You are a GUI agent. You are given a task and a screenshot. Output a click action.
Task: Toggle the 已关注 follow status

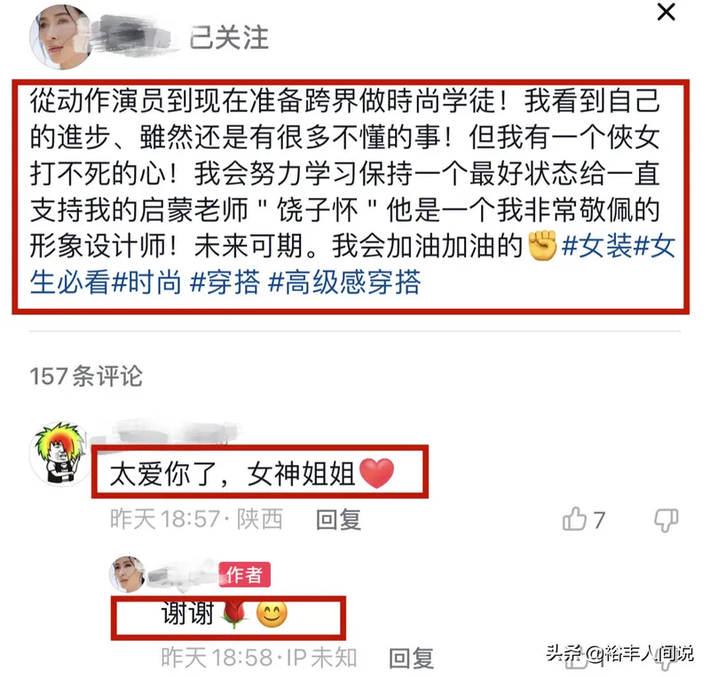tap(229, 37)
